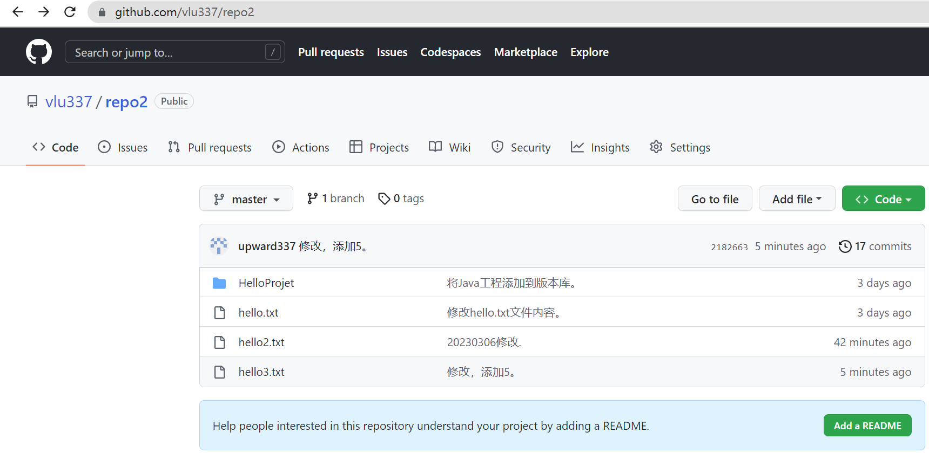Viewport: 929px width, 453px height.
Task: Click the file icon for hello.txt
Action: click(x=219, y=313)
